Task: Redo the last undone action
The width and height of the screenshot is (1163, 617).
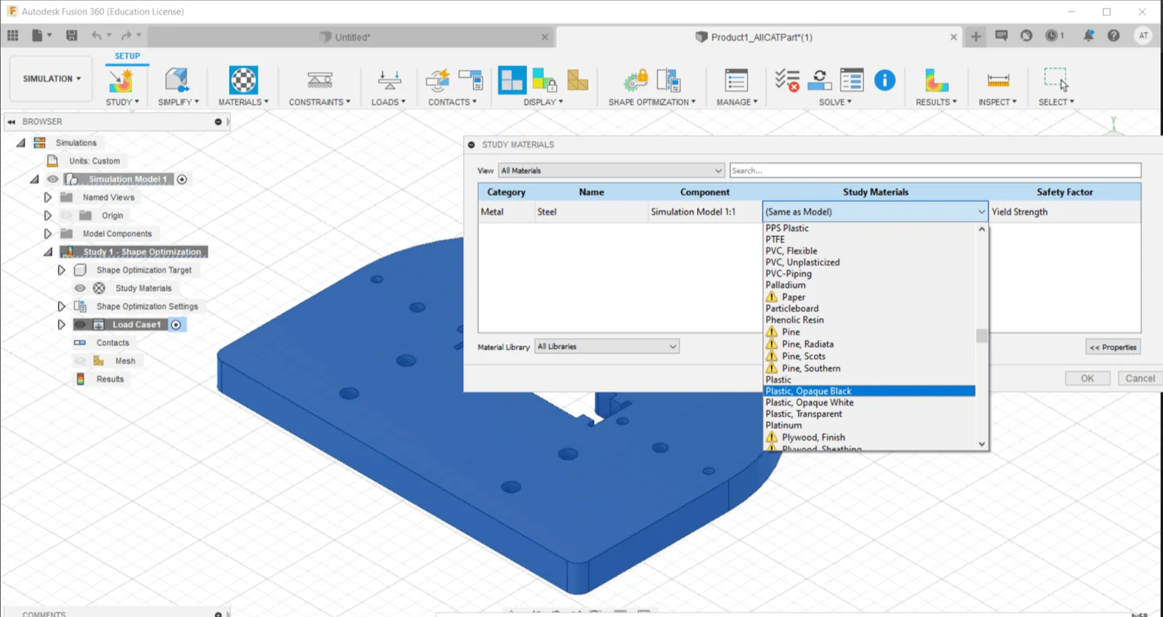Action: (x=126, y=35)
